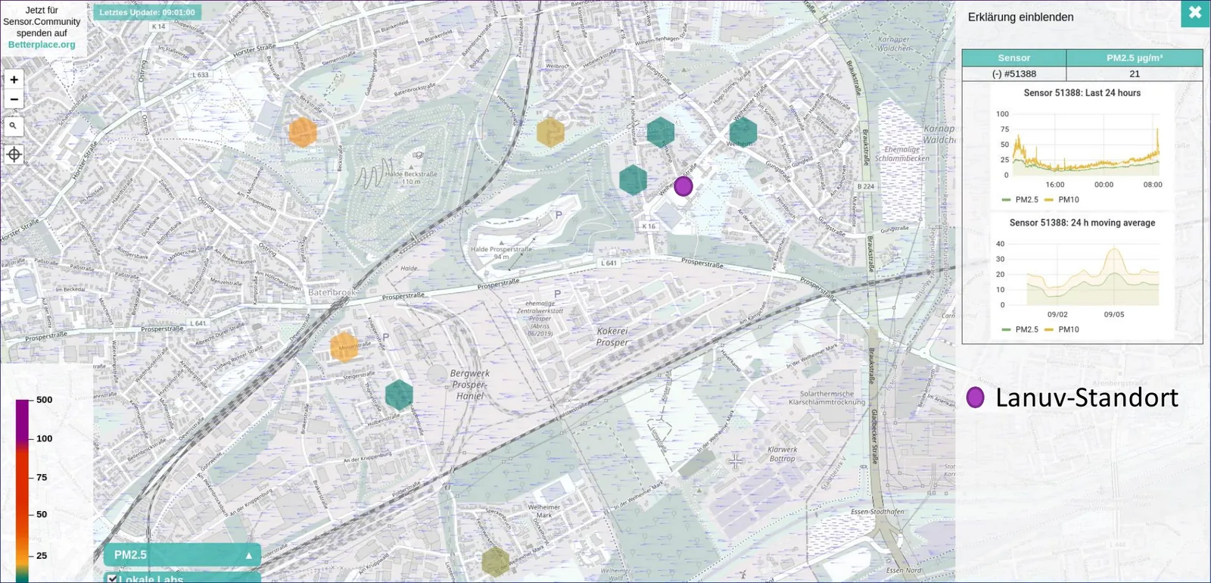Show the explanation via Erklärung einblenden
The height and width of the screenshot is (583, 1211).
[x=1020, y=17]
